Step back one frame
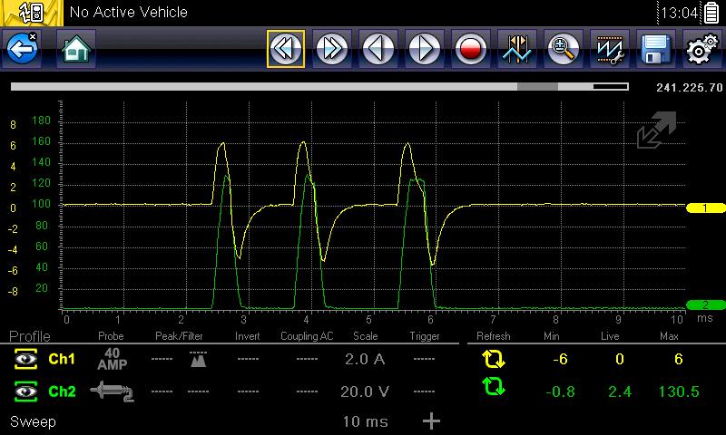The image size is (726, 435). (x=378, y=49)
